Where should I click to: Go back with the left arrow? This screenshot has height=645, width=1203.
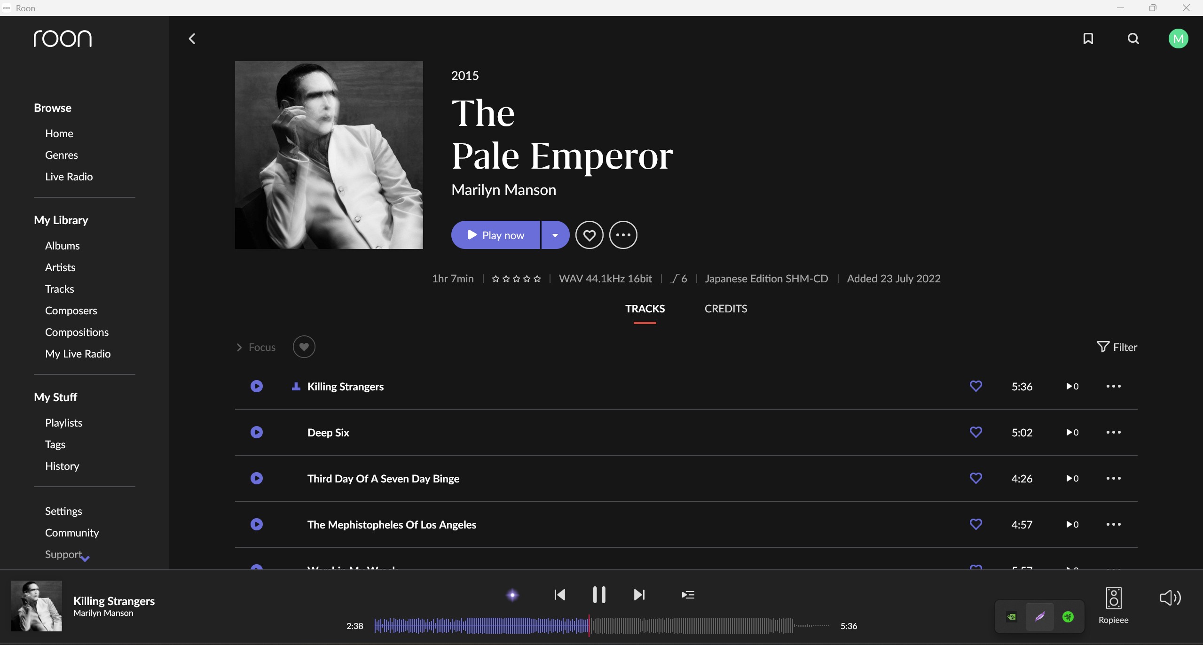coord(192,39)
